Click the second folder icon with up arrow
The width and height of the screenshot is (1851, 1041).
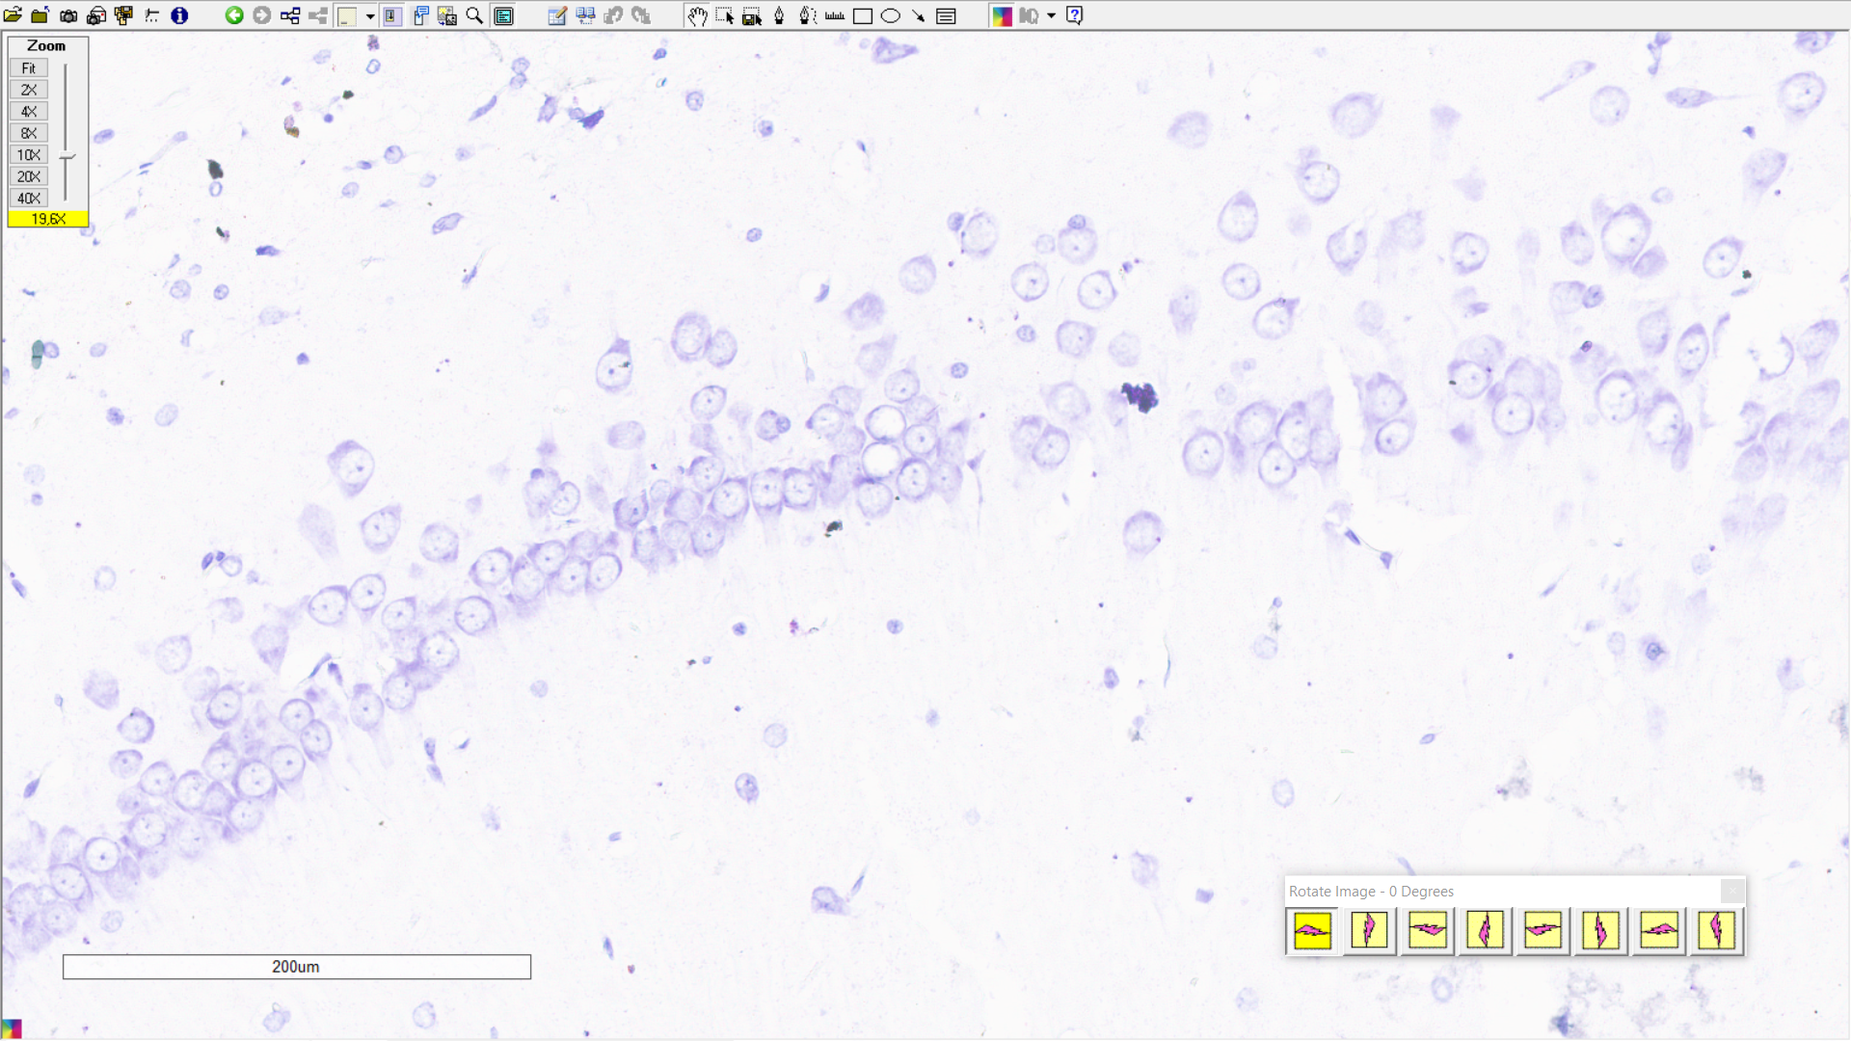40,15
